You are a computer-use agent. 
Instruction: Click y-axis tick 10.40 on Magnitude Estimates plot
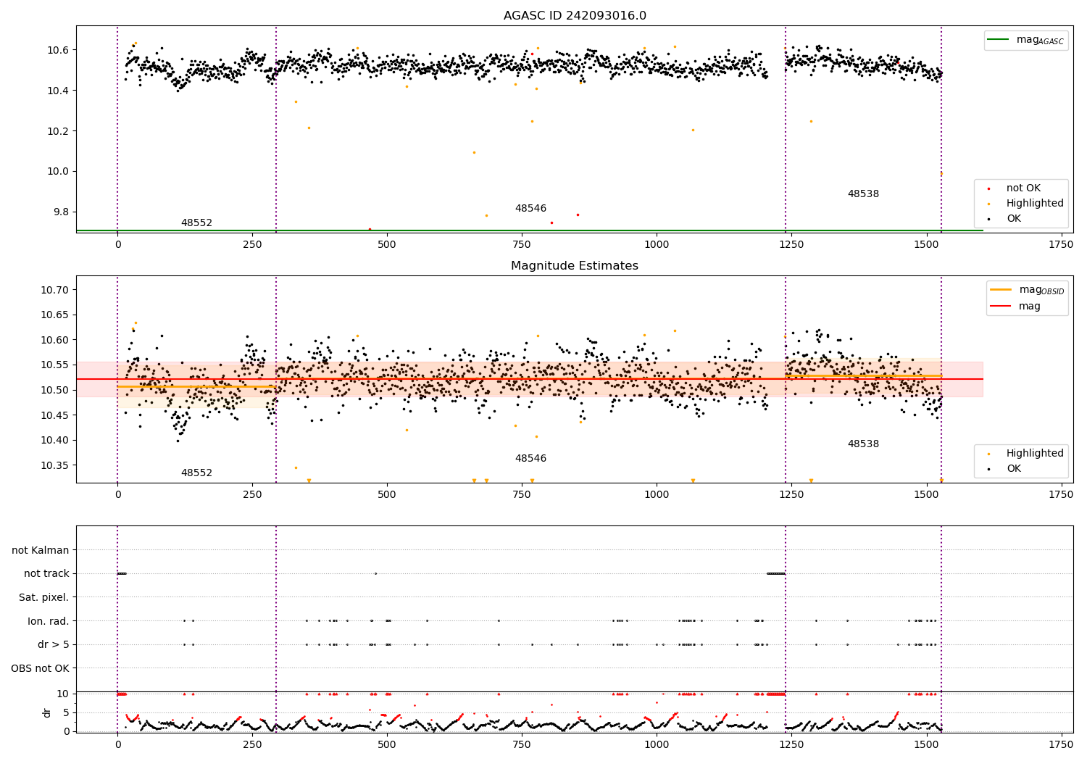point(54,440)
